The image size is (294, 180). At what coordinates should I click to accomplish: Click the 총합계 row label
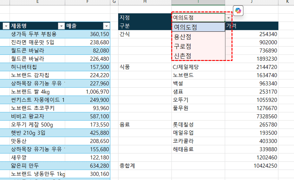pyautogui.click(x=127, y=166)
